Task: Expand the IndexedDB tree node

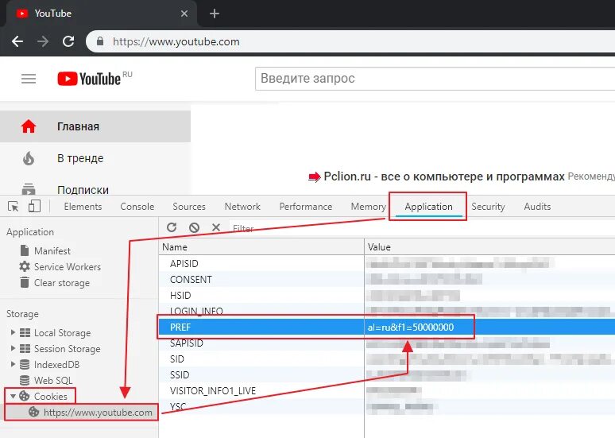Action: (x=13, y=364)
